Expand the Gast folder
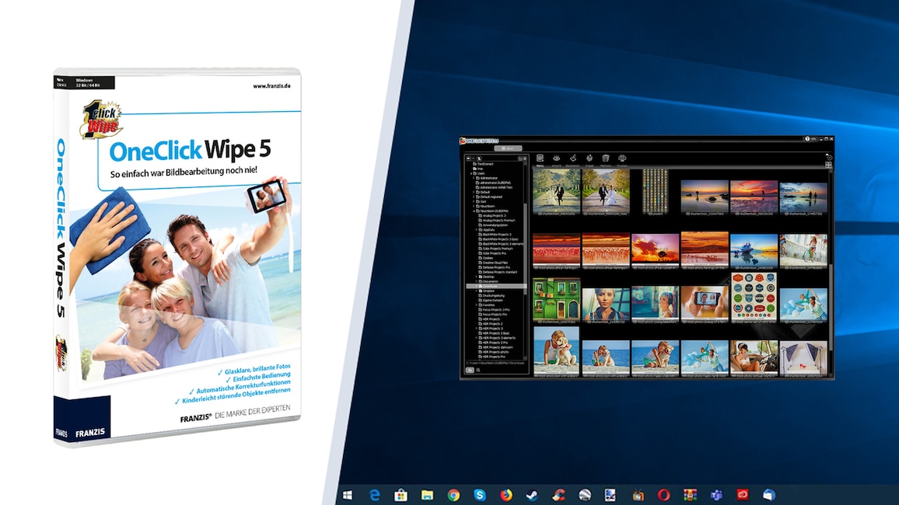The width and height of the screenshot is (899, 505). pos(474,201)
